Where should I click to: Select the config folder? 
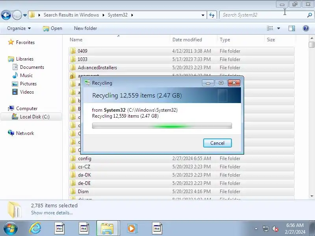point(182,159)
